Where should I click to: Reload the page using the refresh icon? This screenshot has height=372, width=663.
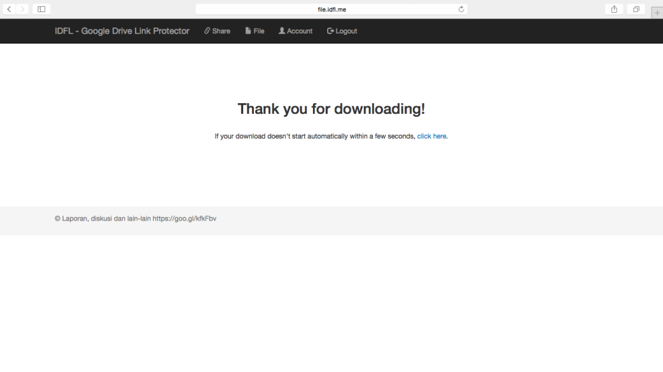[x=461, y=9]
